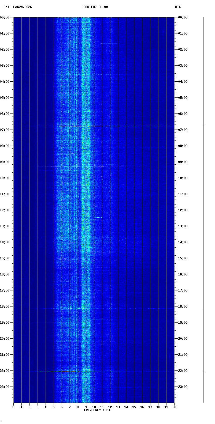The image size is (215, 424).
Task: Click the 0 Hz tick label on frequency axis
Action: pos(13,407)
